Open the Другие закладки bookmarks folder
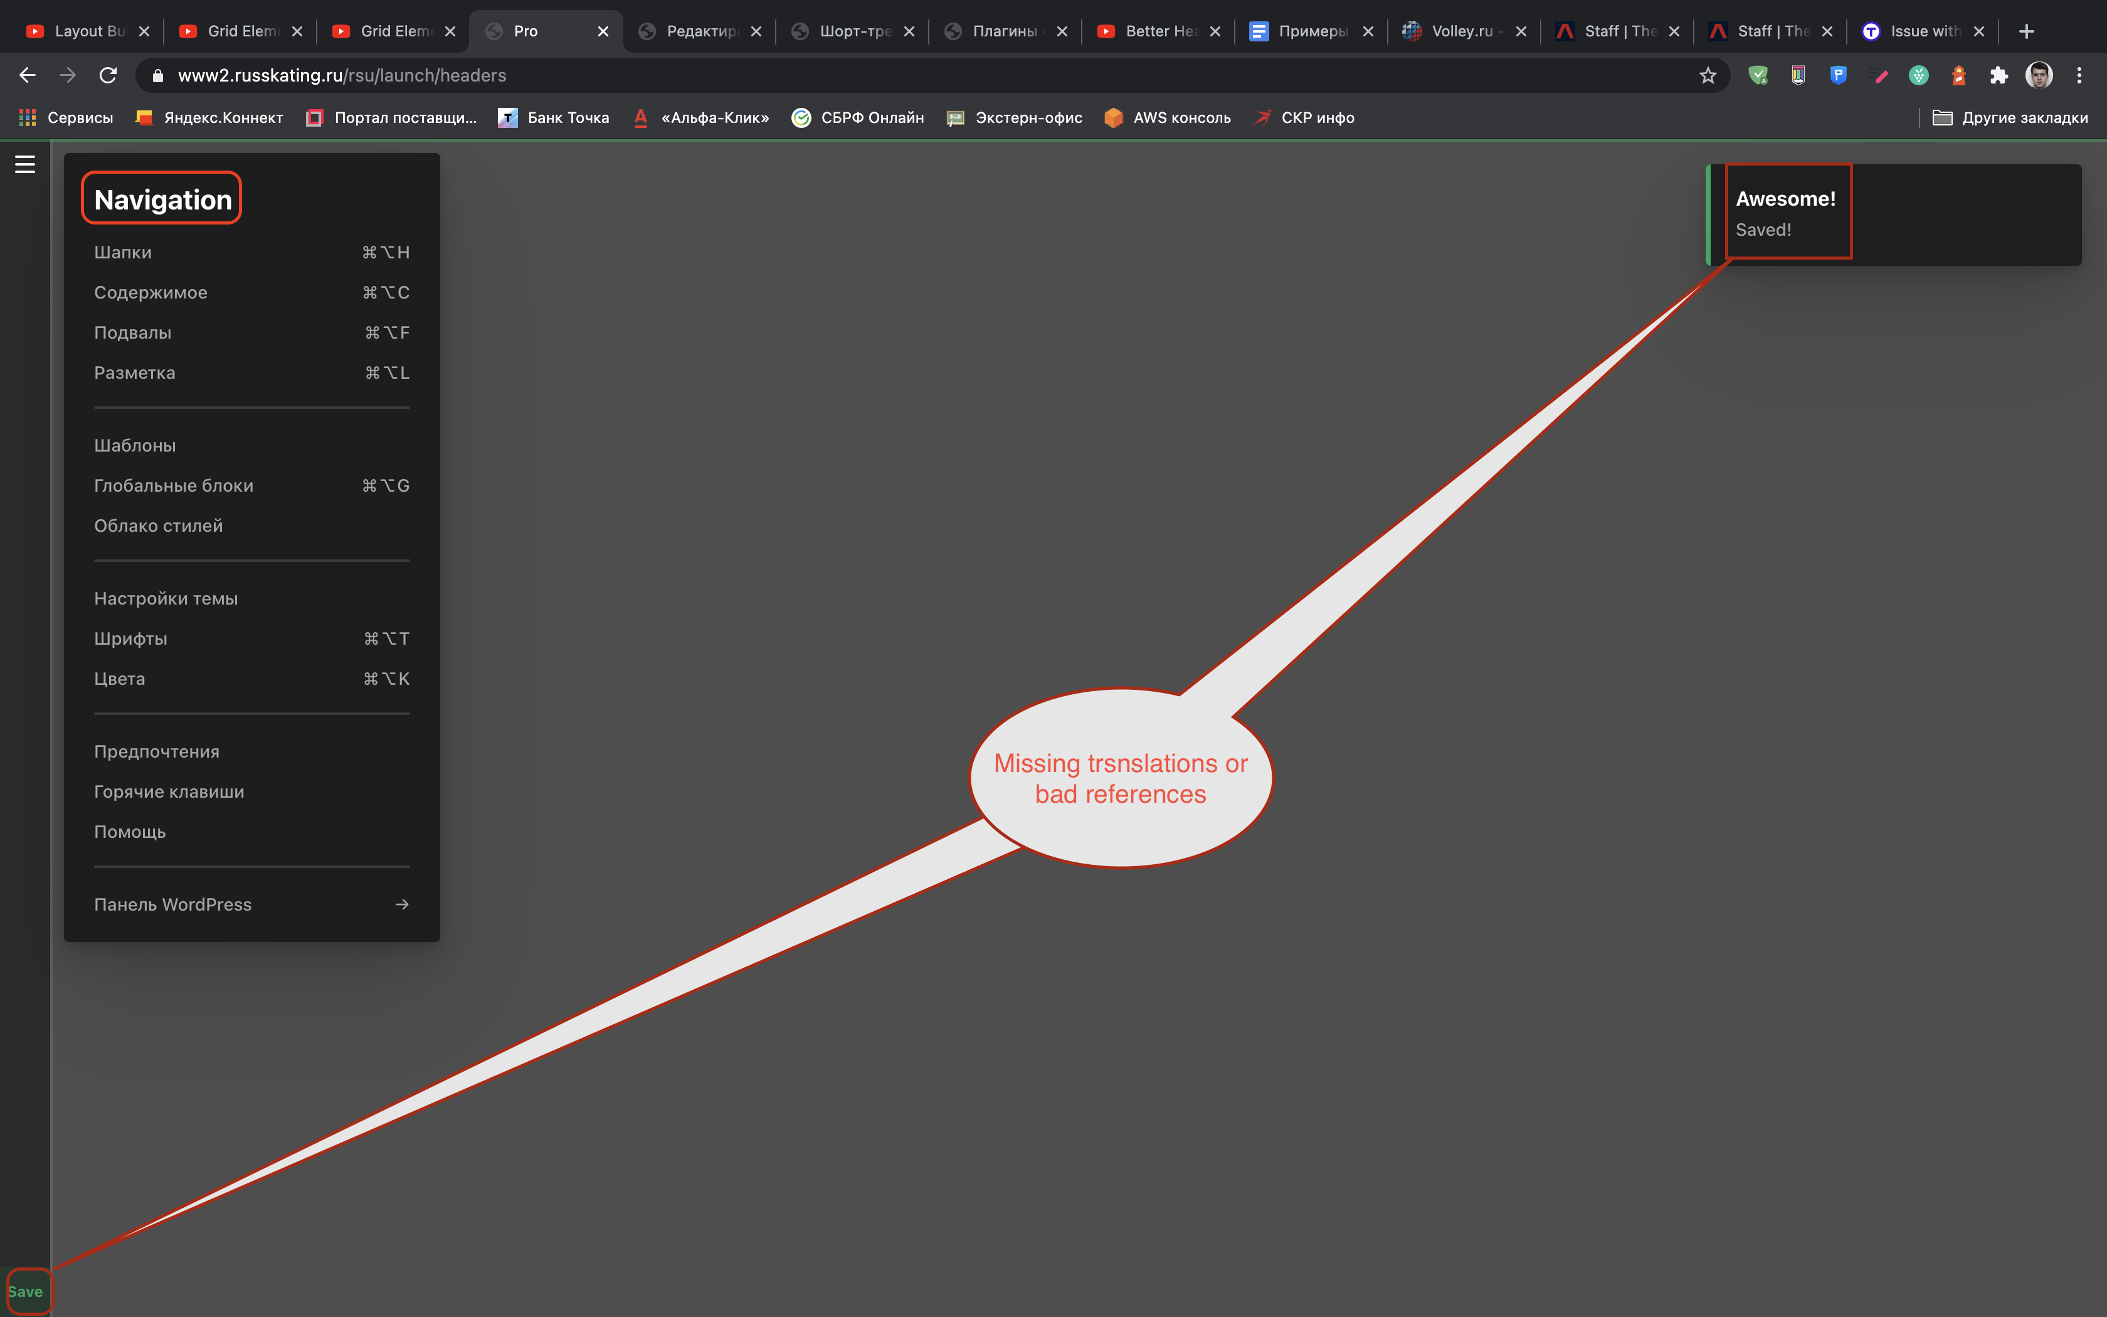 pos(2010,118)
